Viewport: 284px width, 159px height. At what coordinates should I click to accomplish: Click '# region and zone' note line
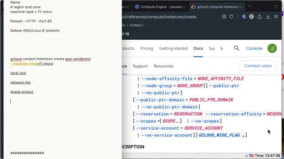pos(25,7)
